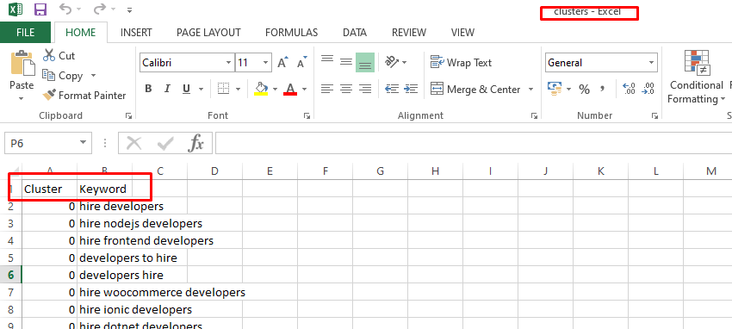Increase font size with large A
732x329 pixels.
pos(283,63)
